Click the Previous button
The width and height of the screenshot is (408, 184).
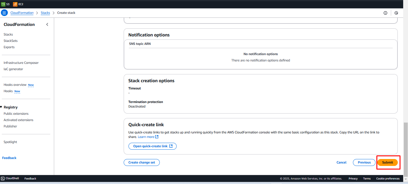364,163
